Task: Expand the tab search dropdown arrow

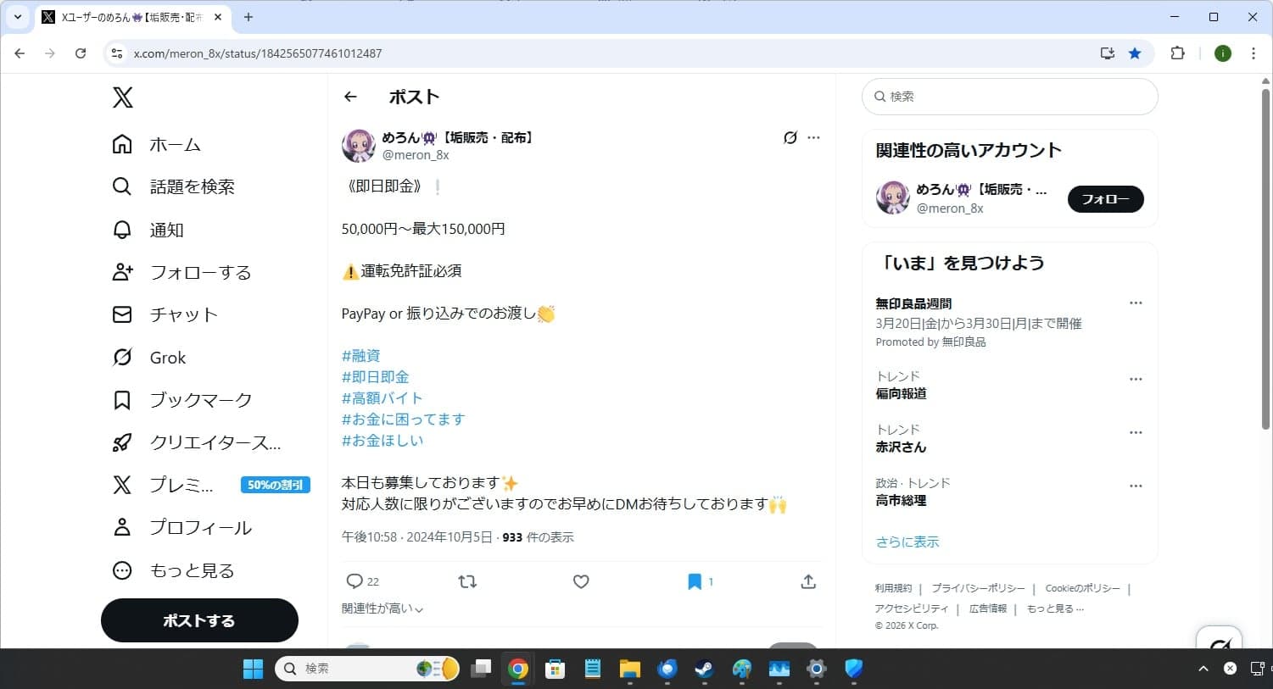Action: (17, 17)
